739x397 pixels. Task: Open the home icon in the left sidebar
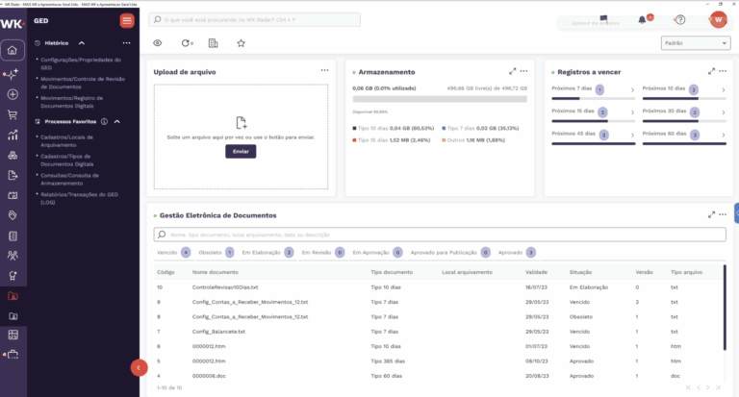12,51
